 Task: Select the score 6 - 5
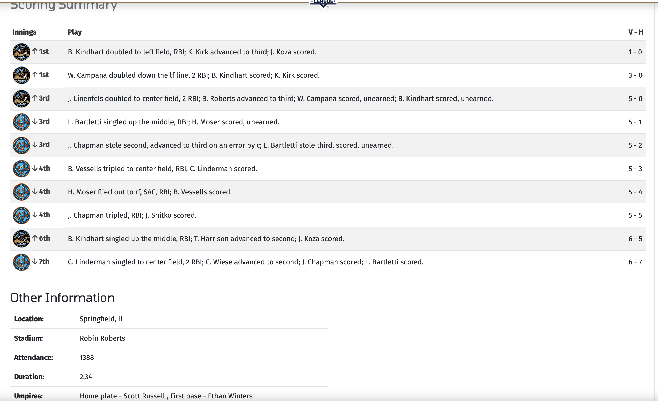click(x=635, y=239)
